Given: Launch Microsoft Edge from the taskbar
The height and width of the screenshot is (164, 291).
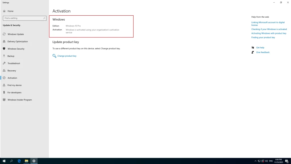Looking at the screenshot, I should coord(19,161).
